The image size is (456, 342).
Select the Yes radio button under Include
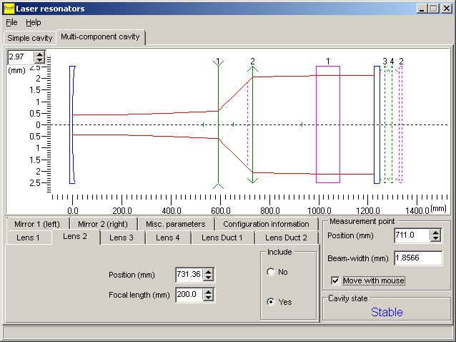271,302
